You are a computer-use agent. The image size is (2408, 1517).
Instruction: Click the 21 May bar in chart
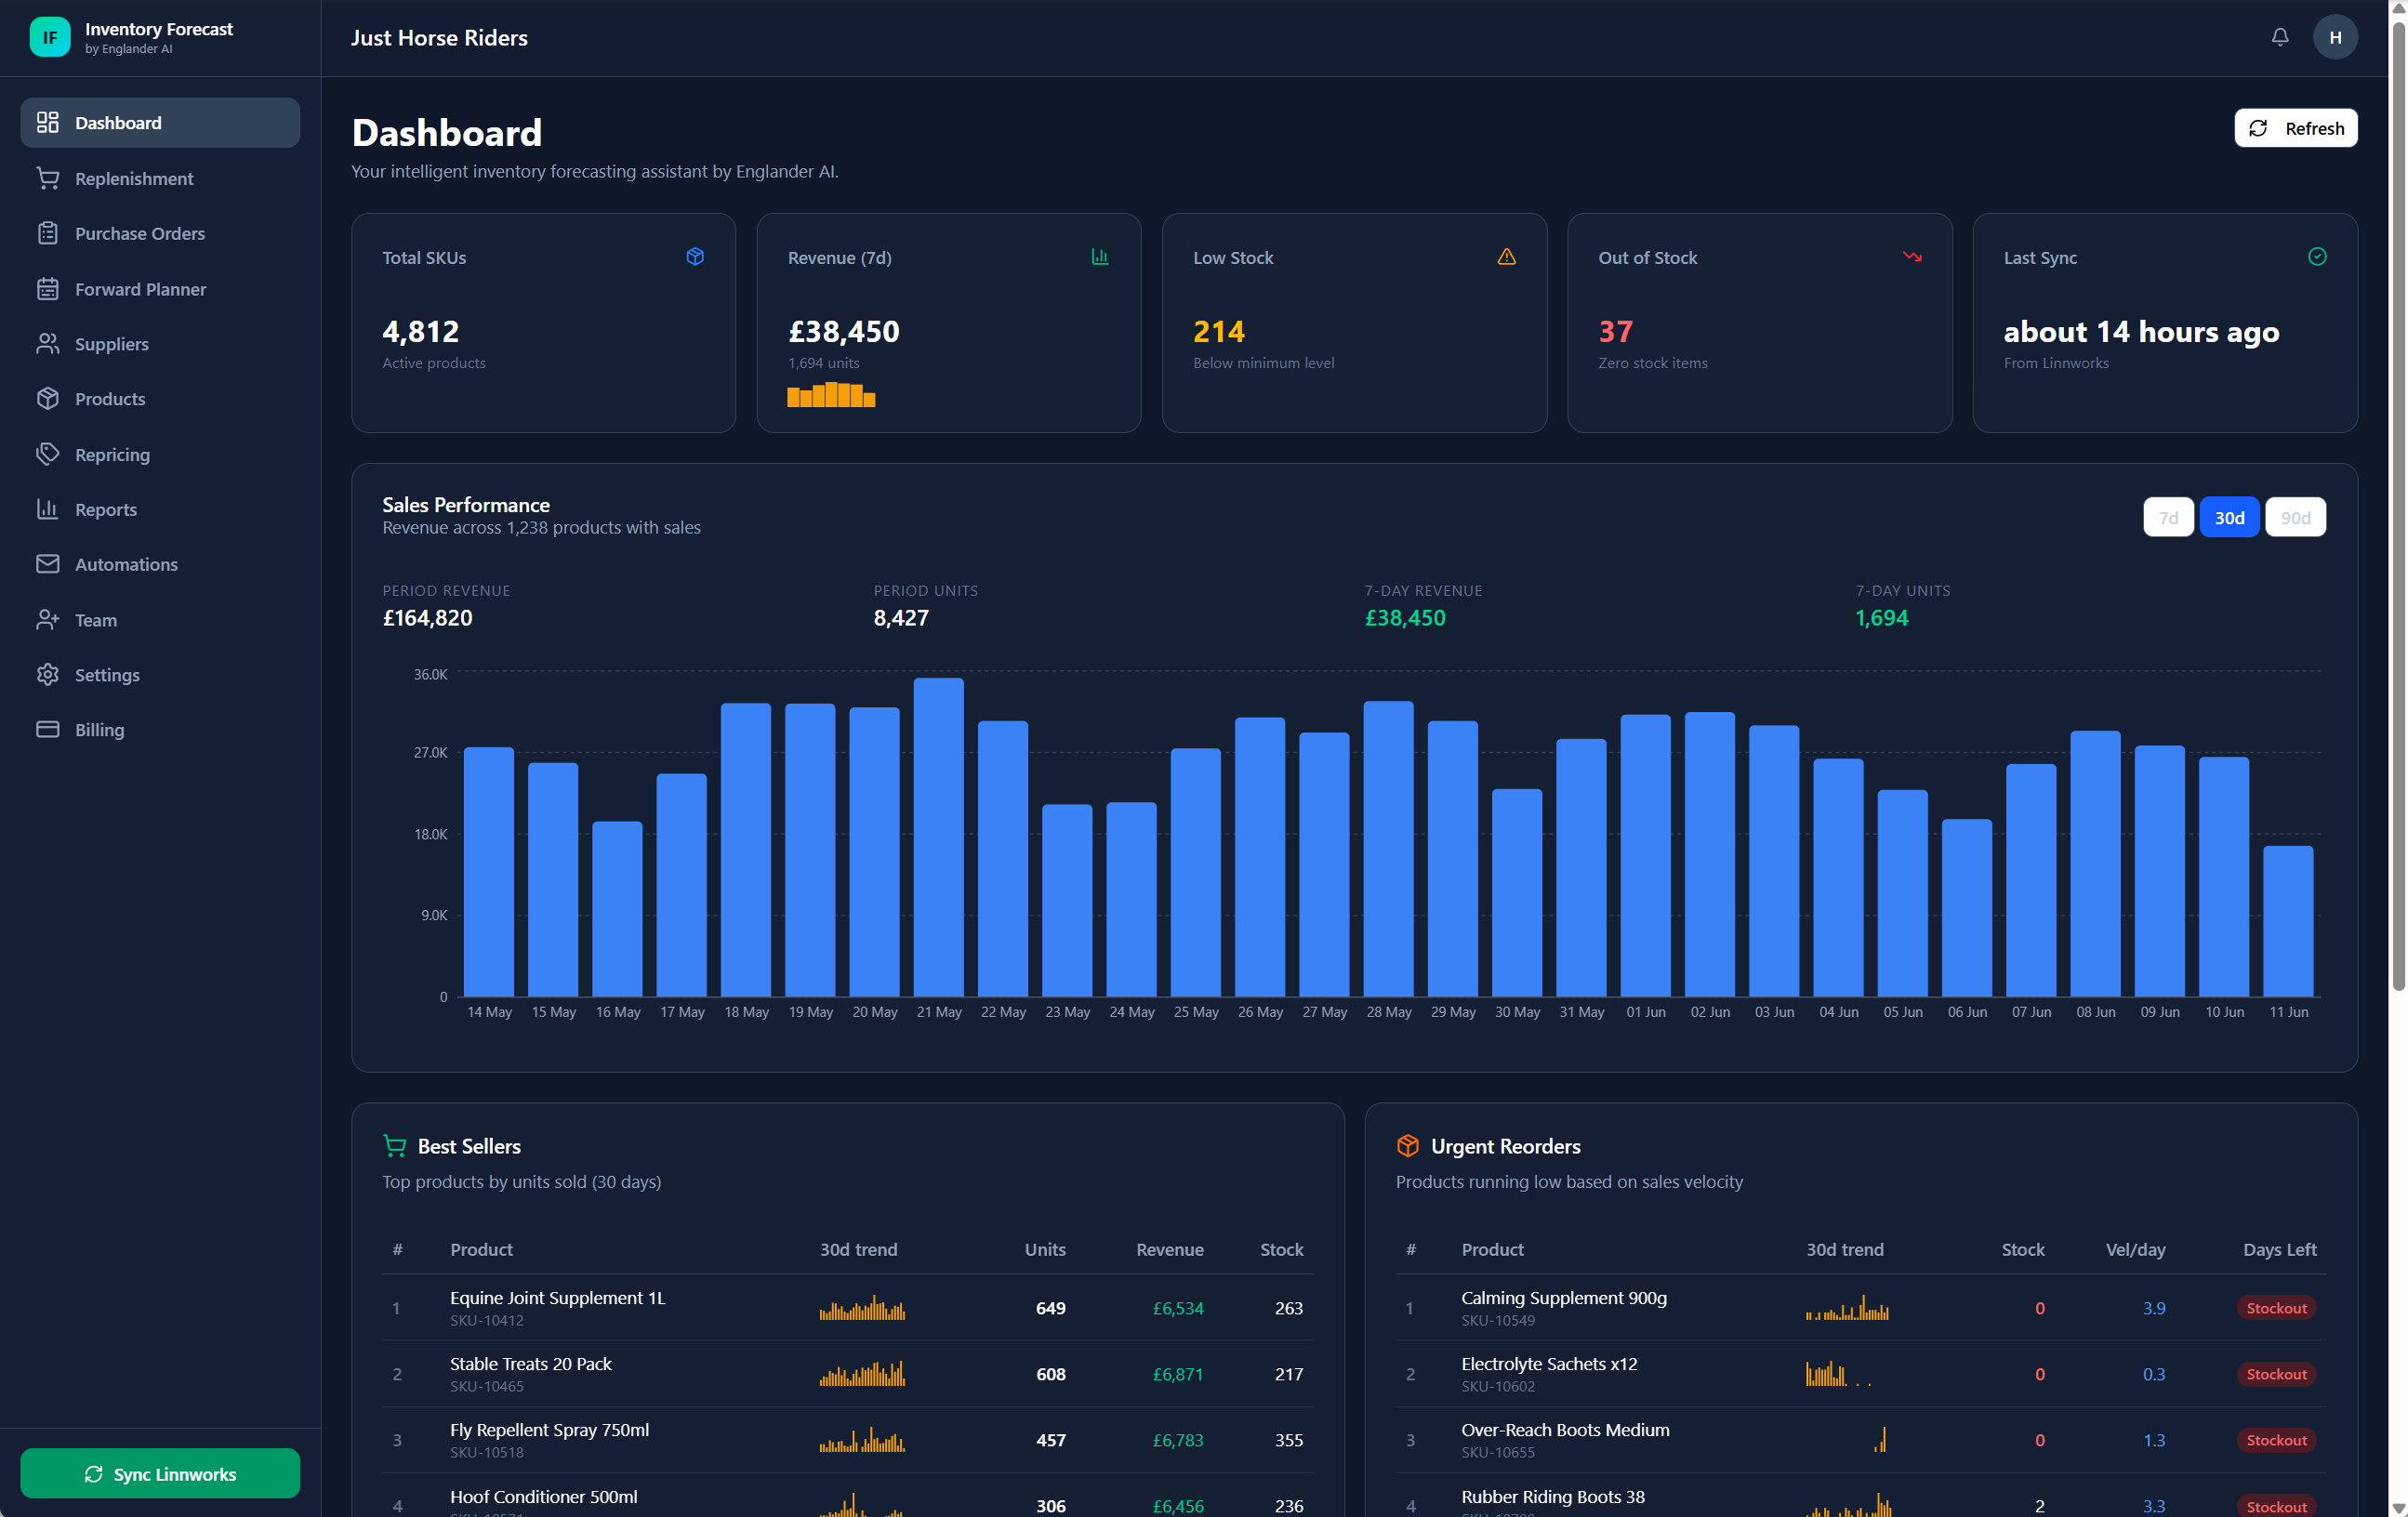coord(938,837)
